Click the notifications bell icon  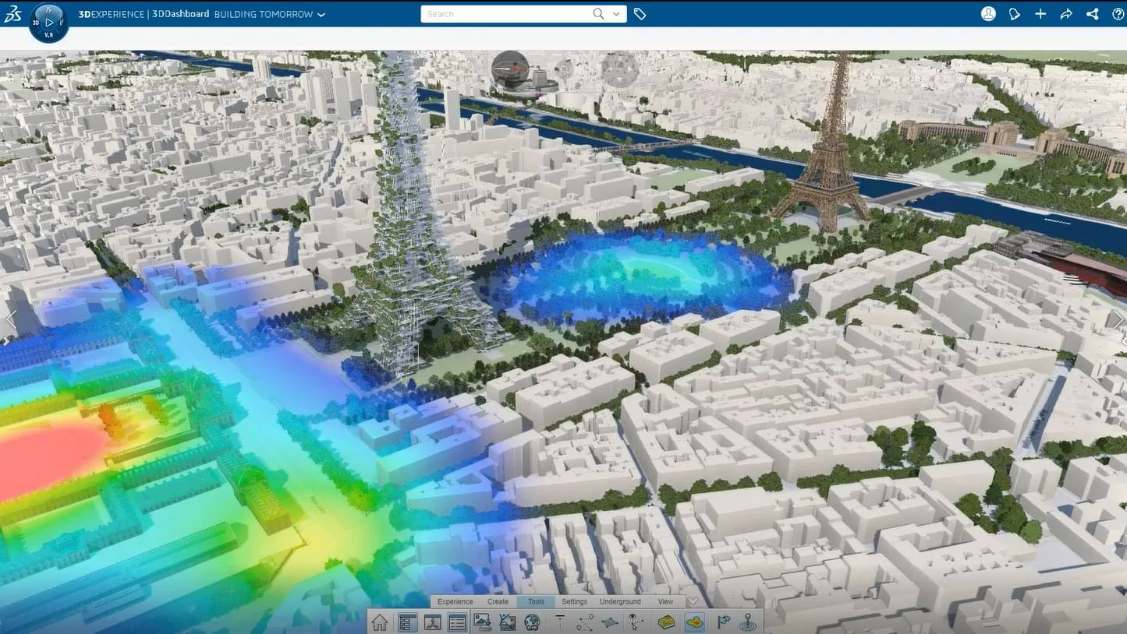(x=1014, y=13)
